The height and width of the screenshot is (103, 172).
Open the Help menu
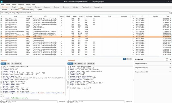coord(34,5)
